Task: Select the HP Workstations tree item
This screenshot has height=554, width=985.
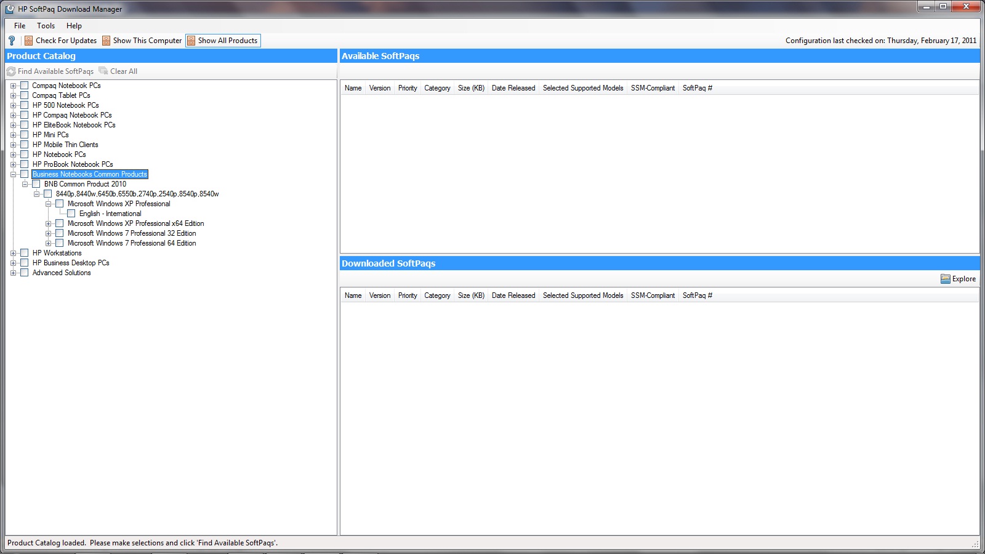Action: [x=57, y=253]
